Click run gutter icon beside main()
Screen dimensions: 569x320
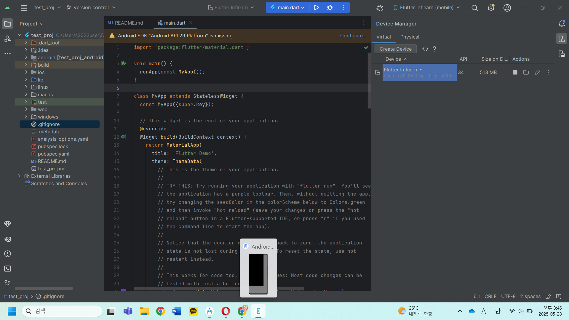(124, 63)
